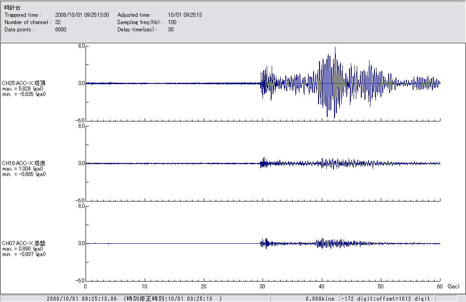Click the (Sec) unit label on the axis
466x302 pixels.
pos(453,287)
